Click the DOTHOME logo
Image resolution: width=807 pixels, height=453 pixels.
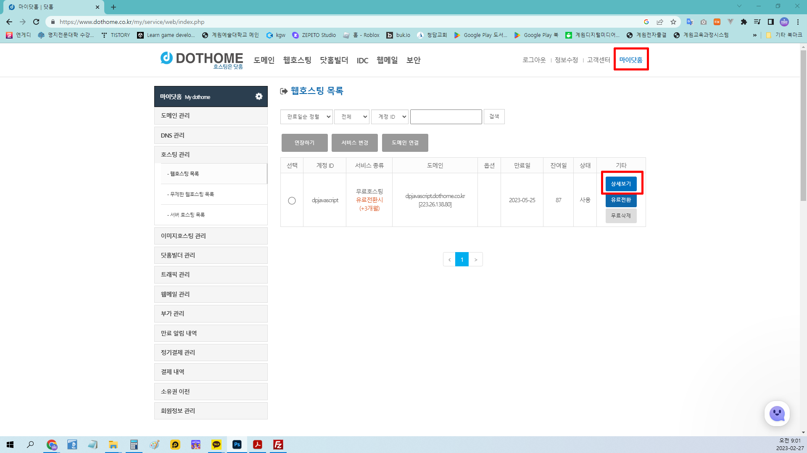[202, 59]
